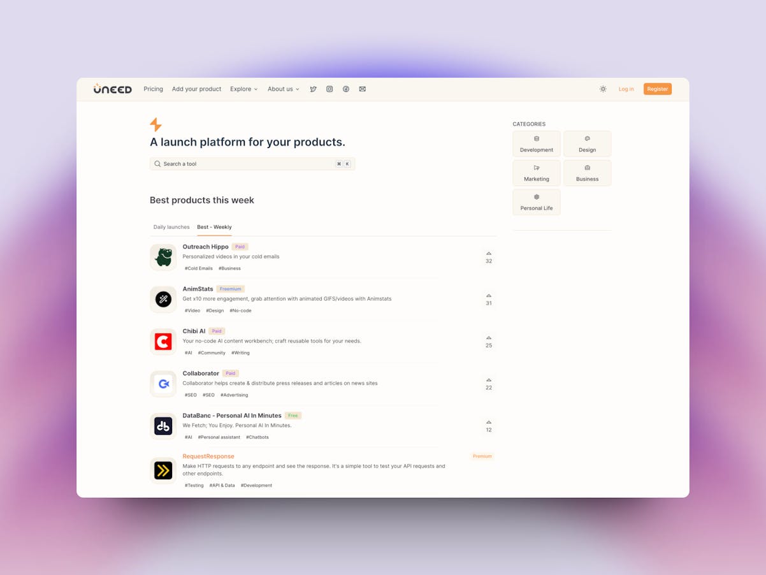
Task: Open the Facebook icon in navbar
Action: coord(346,89)
